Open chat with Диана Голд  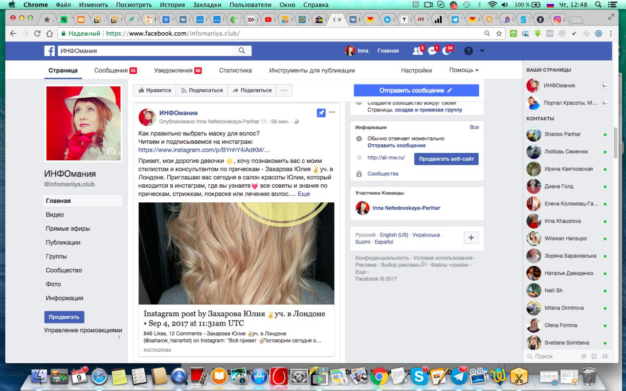559,186
